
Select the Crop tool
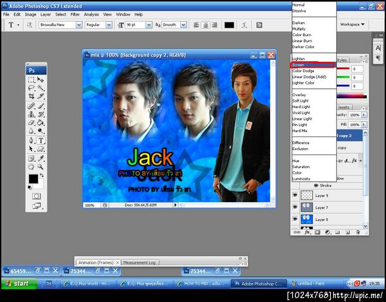coord(32,96)
